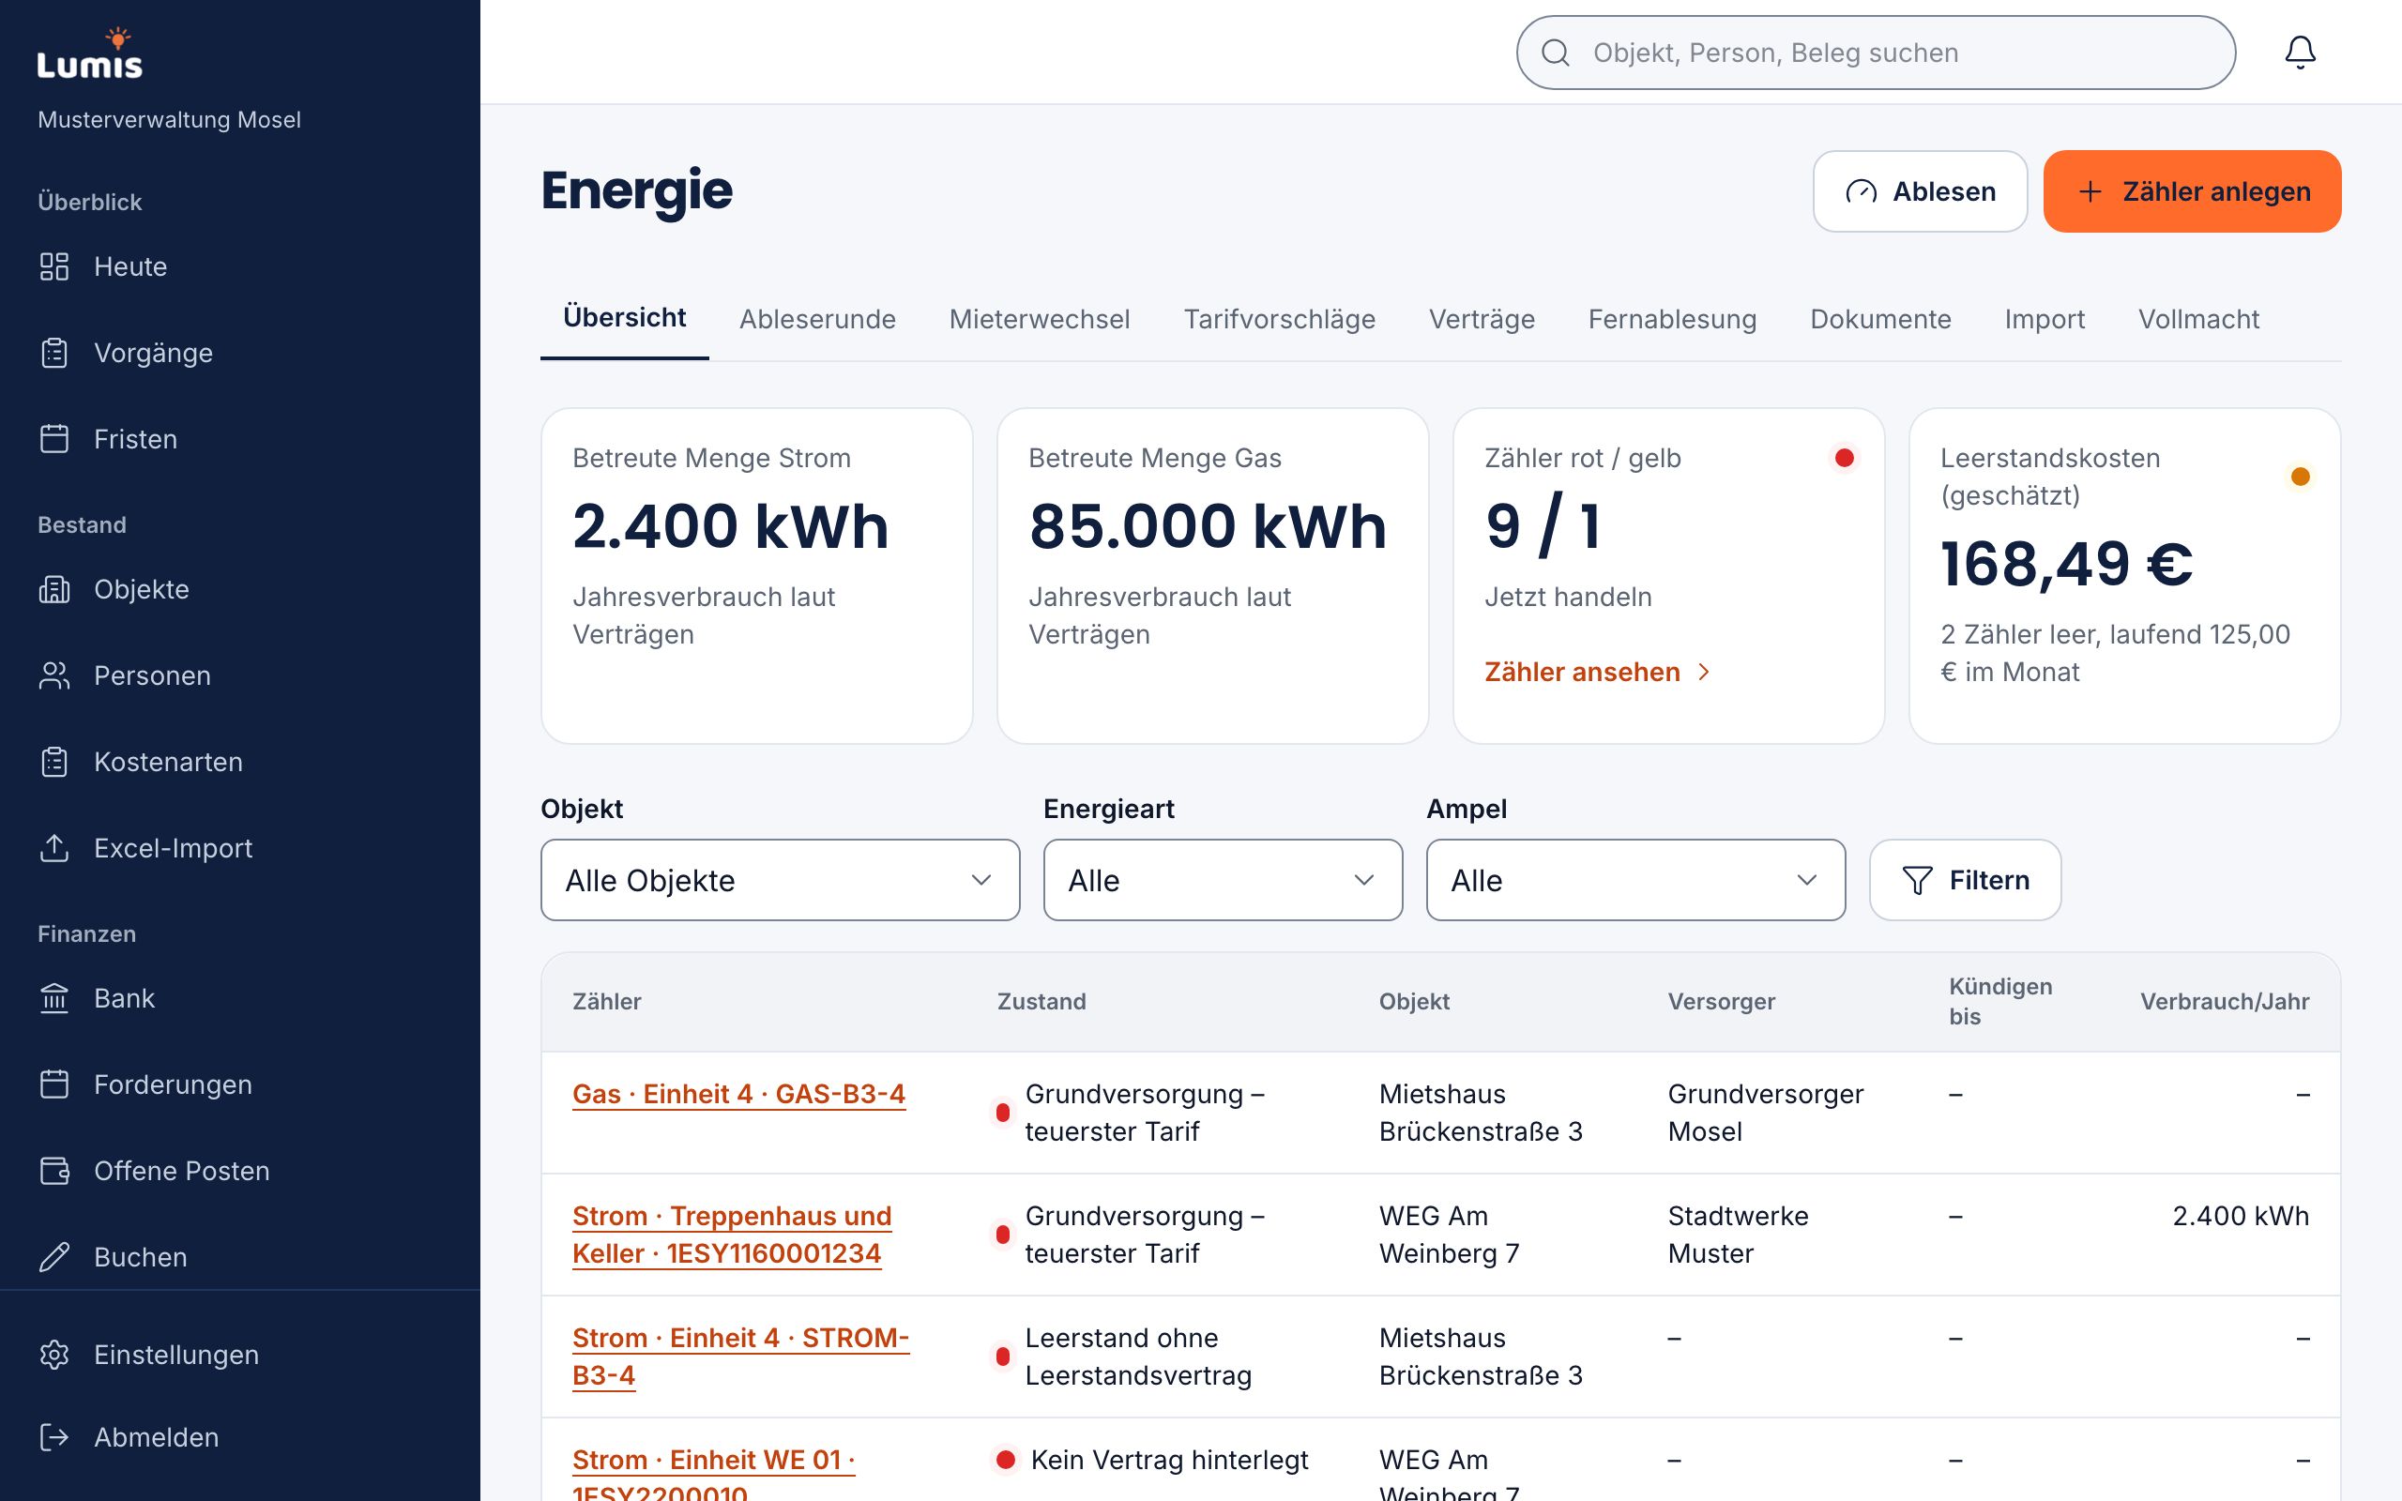The image size is (2402, 1501).
Task: Switch to the Ableserunde tab
Action: 817,319
